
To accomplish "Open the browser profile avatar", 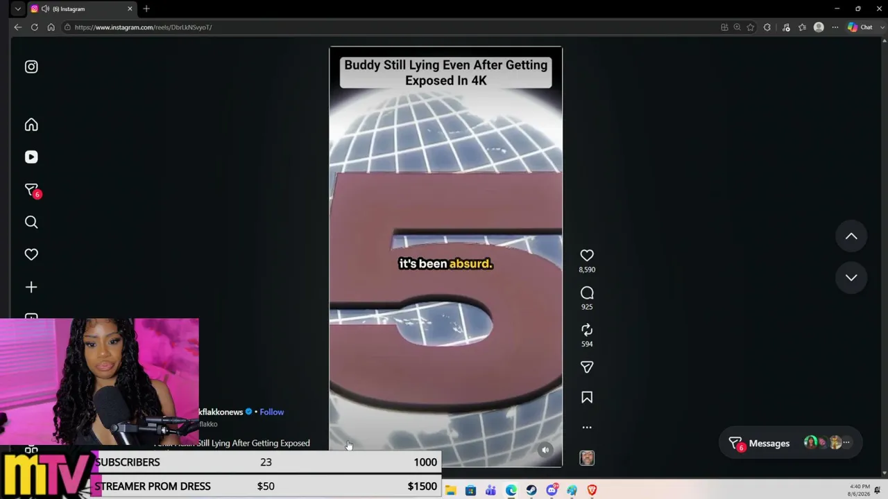I will tap(819, 27).
